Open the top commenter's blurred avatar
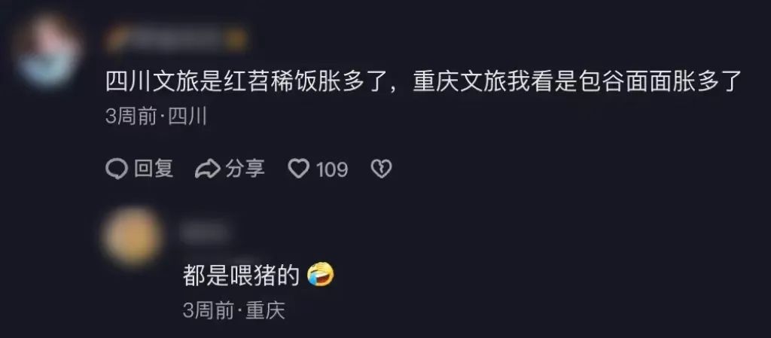 47,51
